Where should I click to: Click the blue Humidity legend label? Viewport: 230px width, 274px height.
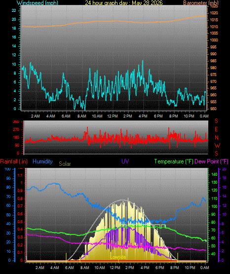click(42, 161)
